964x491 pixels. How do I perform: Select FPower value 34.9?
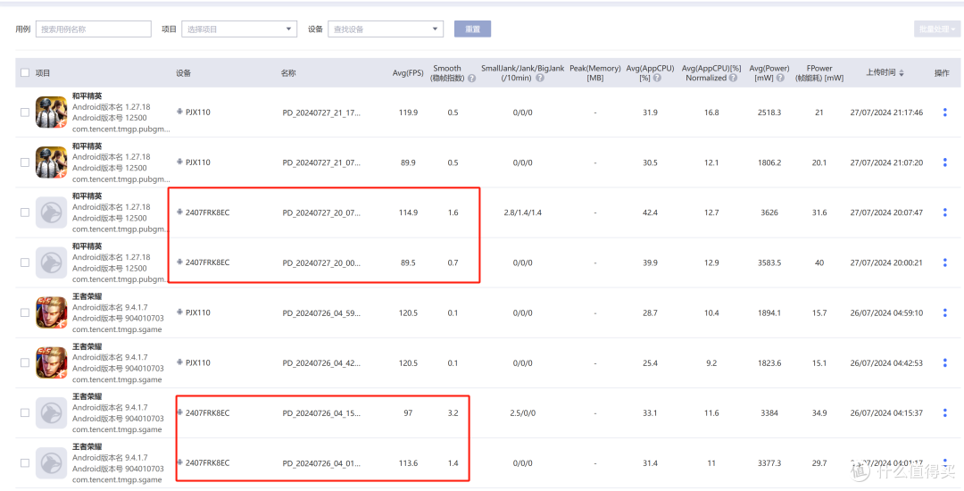(x=819, y=413)
